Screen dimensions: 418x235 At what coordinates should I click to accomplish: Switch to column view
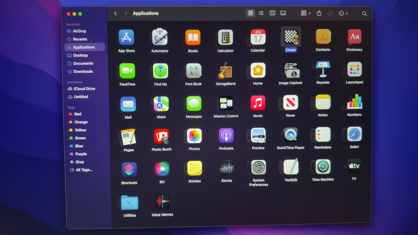pyautogui.click(x=272, y=13)
